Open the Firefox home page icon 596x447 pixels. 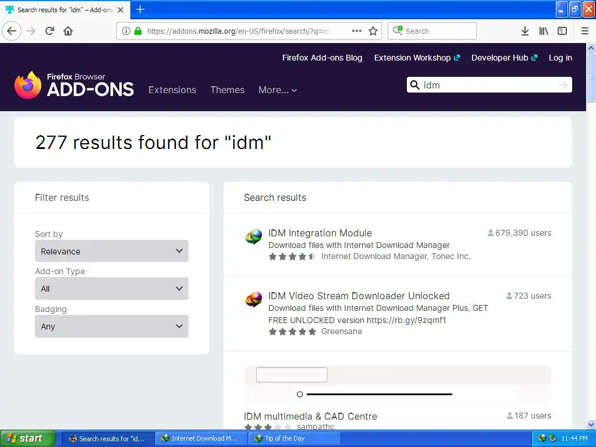[68, 31]
